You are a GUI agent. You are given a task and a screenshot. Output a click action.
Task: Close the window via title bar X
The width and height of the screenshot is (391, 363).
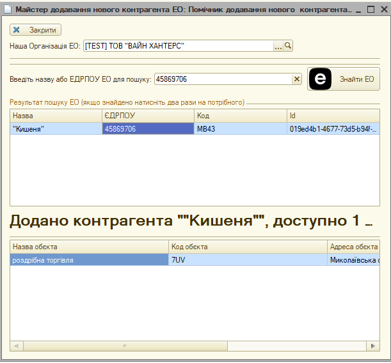coord(384,10)
